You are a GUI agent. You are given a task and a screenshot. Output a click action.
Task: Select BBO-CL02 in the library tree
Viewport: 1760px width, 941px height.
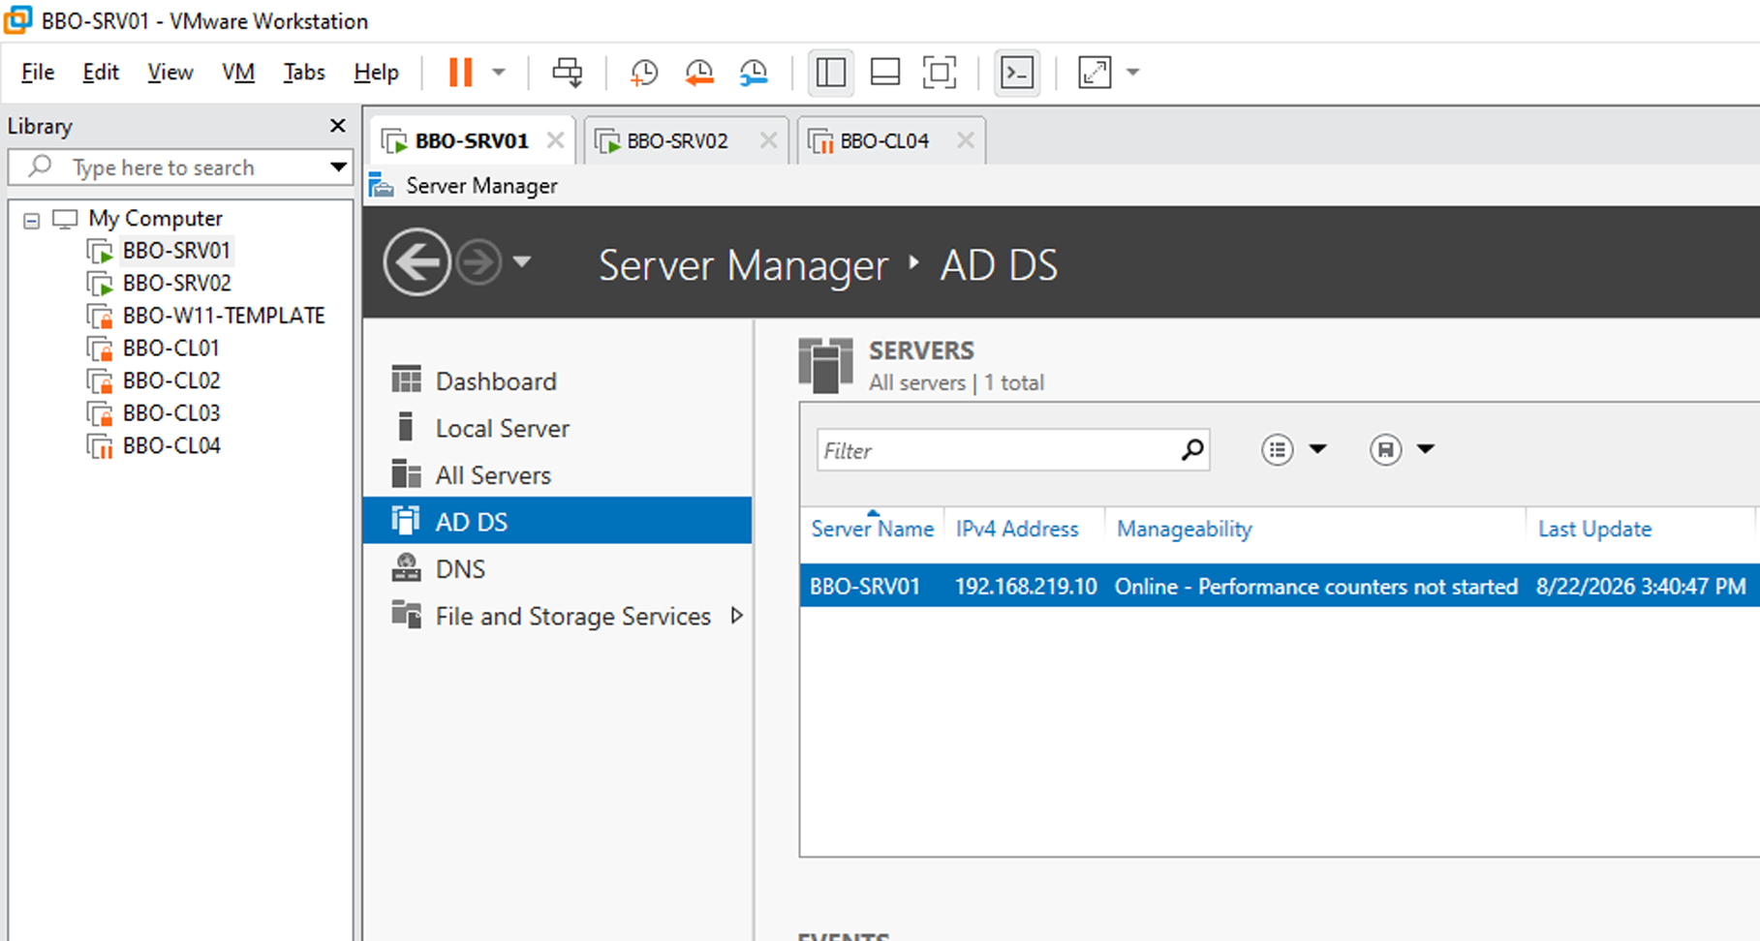[170, 380]
